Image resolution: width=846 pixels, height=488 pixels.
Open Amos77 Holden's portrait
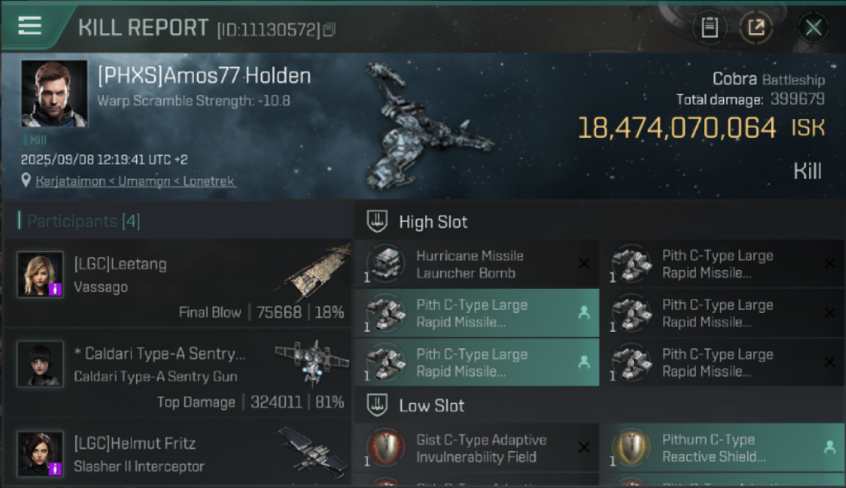tap(54, 93)
